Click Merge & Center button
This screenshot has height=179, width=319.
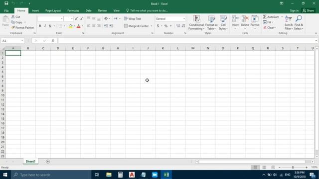[x=136, y=26]
